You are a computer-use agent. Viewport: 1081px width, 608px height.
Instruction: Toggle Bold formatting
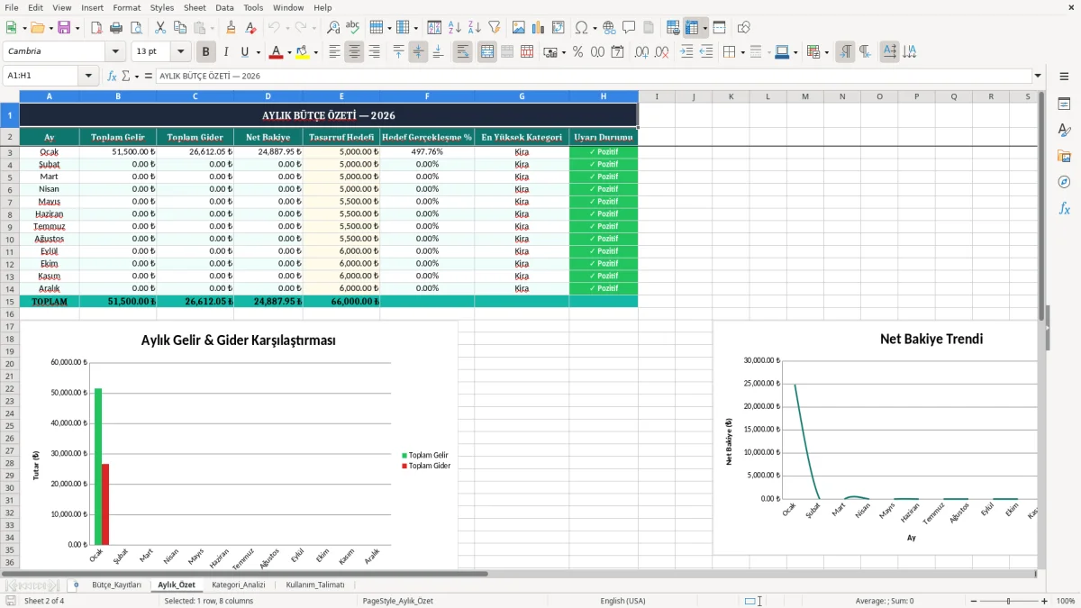(206, 52)
